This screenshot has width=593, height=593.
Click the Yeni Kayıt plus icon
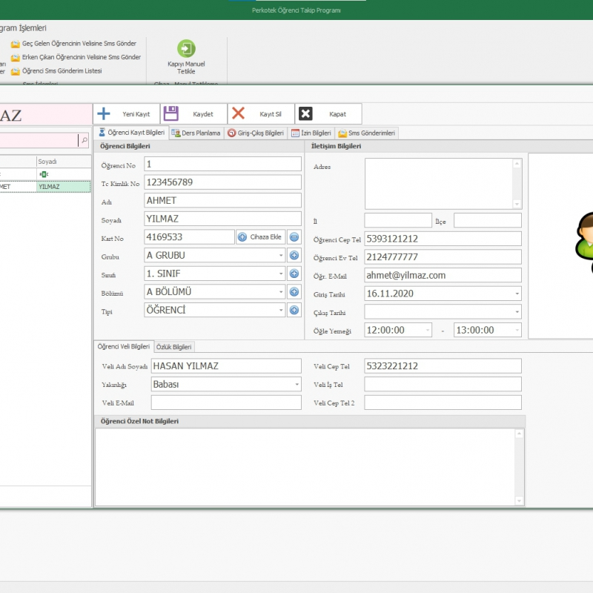[105, 113]
